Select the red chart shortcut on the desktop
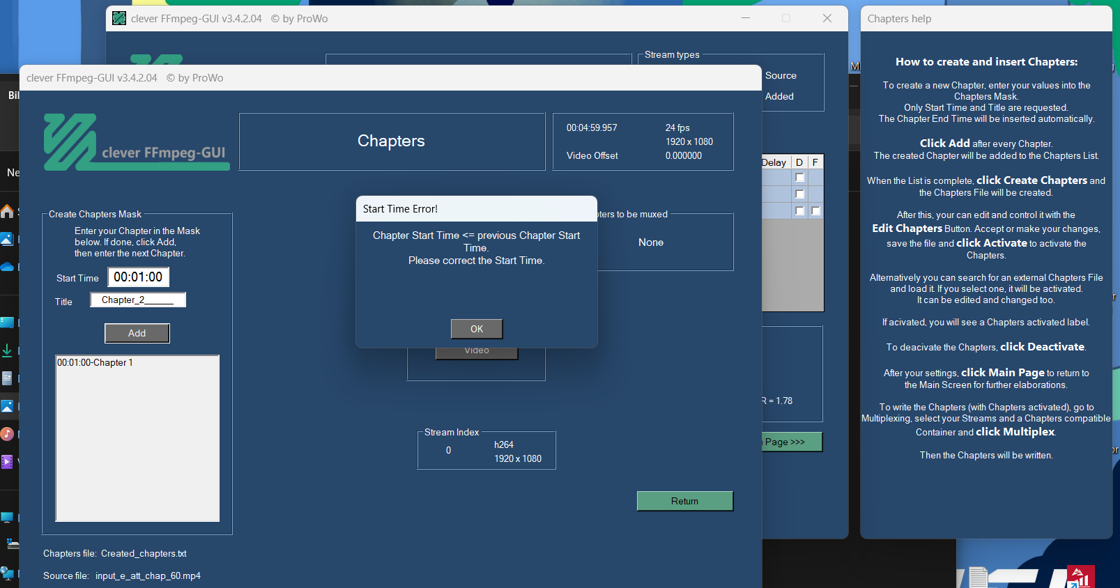This screenshot has height=588, width=1120. pyautogui.click(x=1081, y=577)
